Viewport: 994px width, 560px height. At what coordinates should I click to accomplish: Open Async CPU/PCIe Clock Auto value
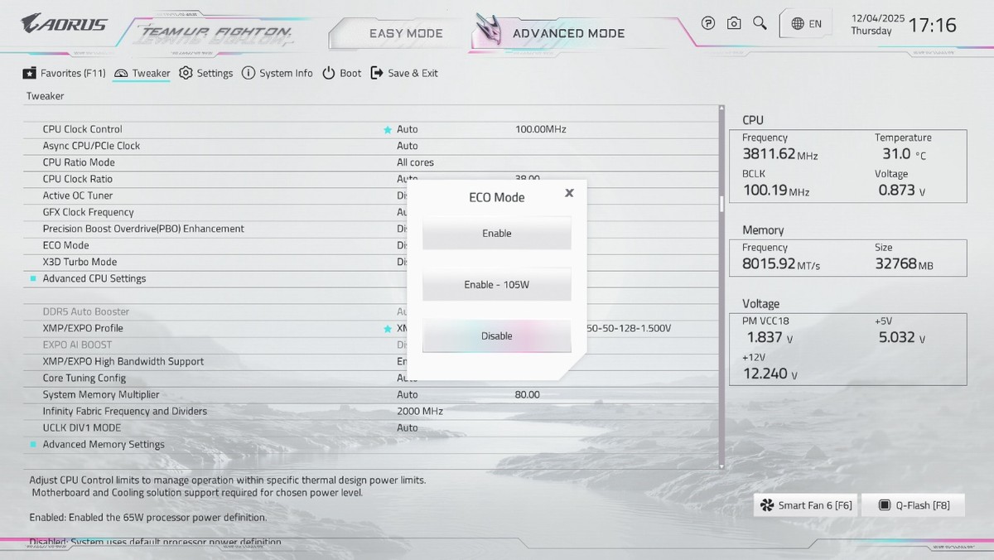(408, 146)
